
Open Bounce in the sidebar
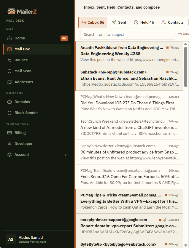(37, 60)
